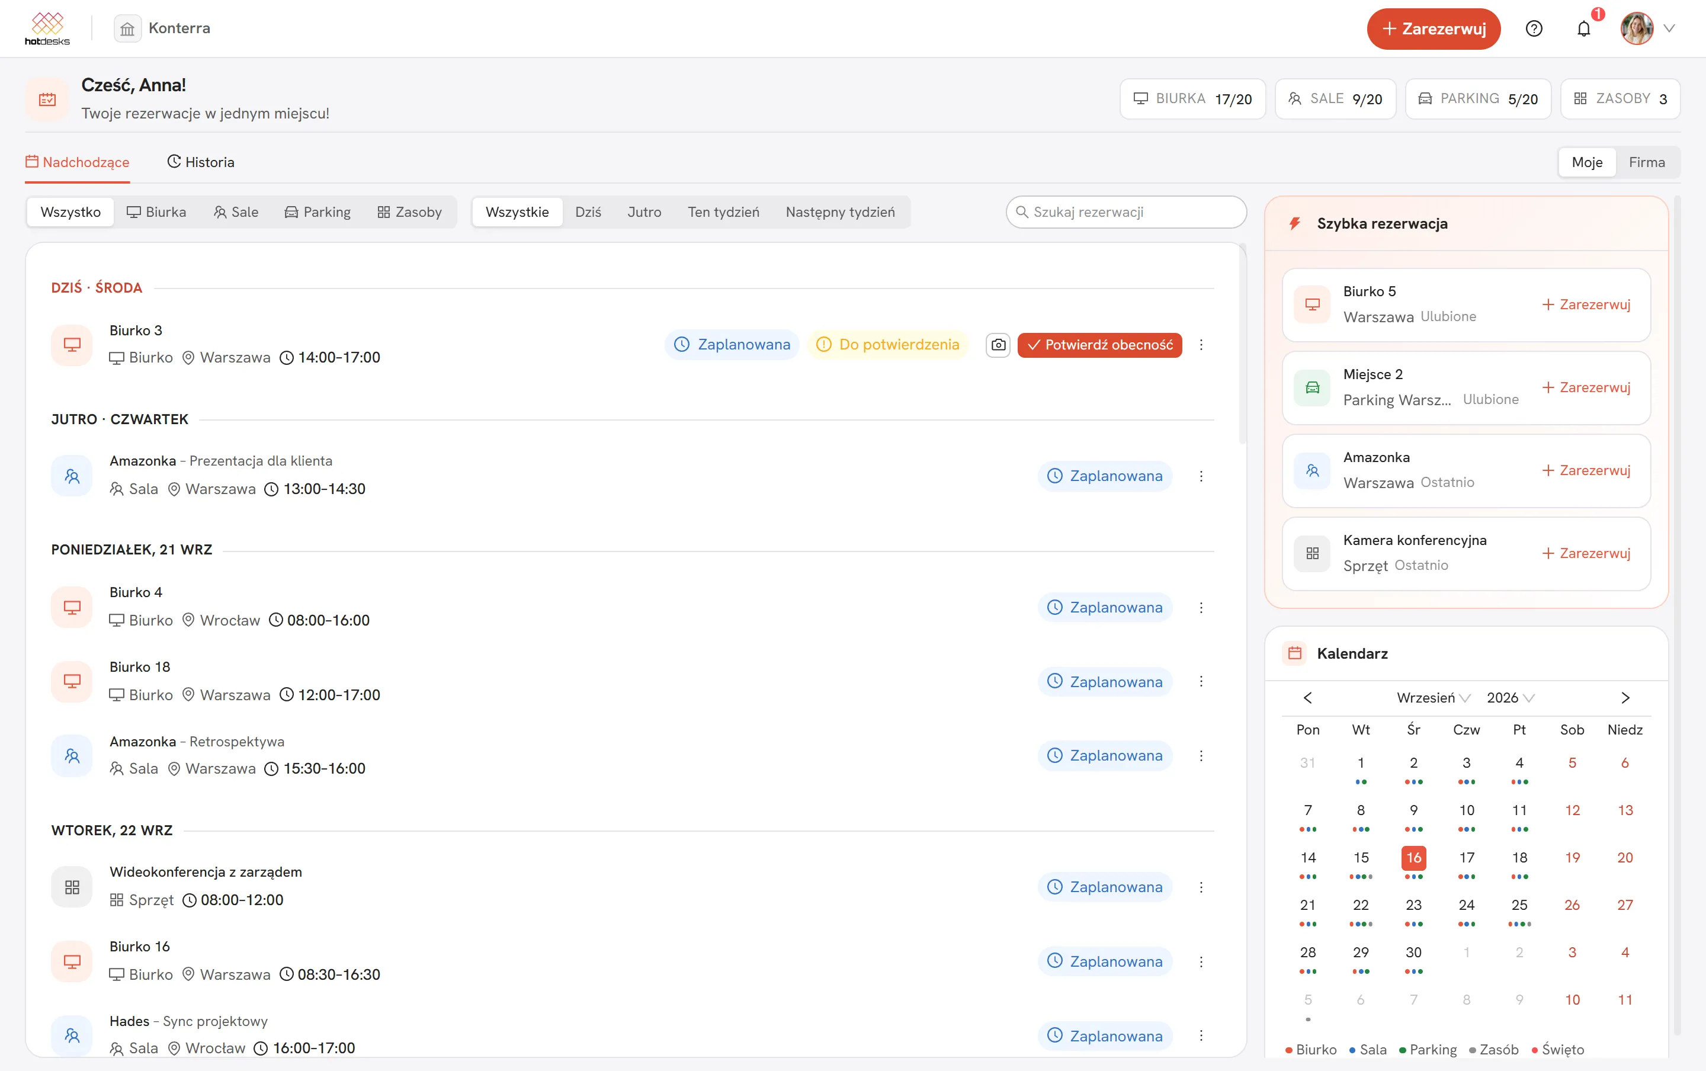Select the Nadchodzące tab

click(77, 162)
